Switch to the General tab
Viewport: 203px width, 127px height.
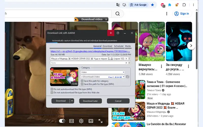coord(97,46)
